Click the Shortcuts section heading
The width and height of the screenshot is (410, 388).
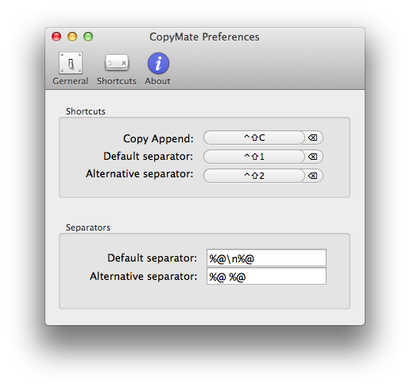coord(86,111)
